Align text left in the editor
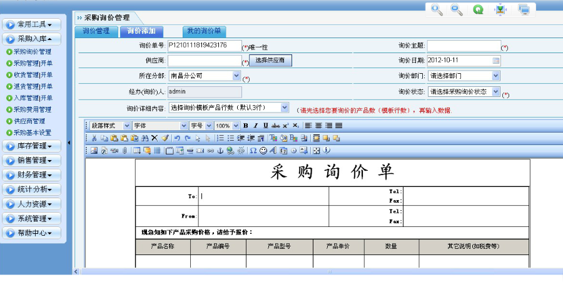Screen dimensions: 563x282 308,126
